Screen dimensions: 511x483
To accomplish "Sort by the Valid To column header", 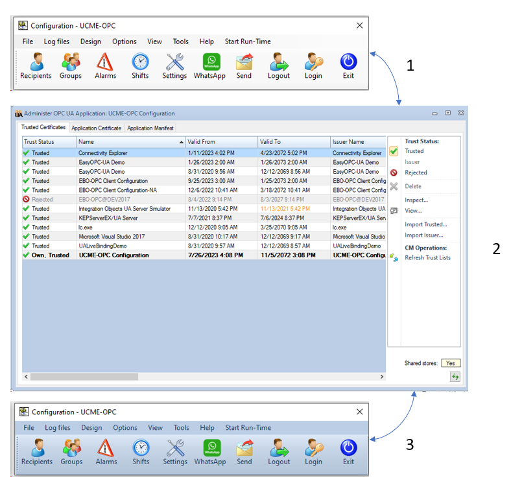I will [294, 142].
